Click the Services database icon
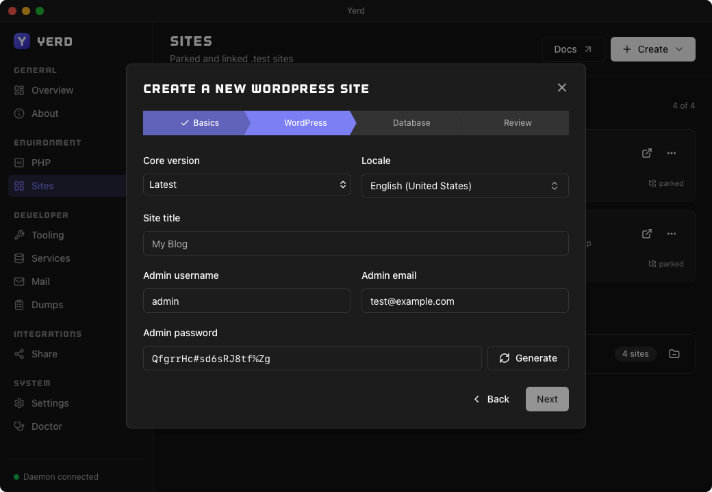The width and height of the screenshot is (712, 492). coord(19,258)
